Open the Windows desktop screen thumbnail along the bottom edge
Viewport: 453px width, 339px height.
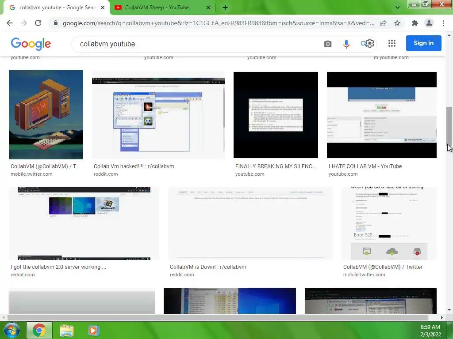click(230, 301)
